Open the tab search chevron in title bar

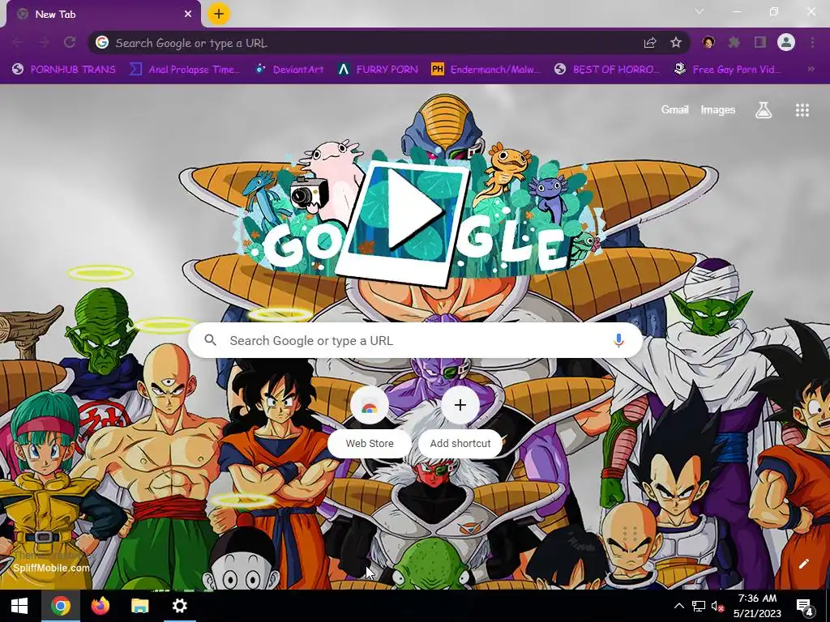pyautogui.click(x=700, y=11)
